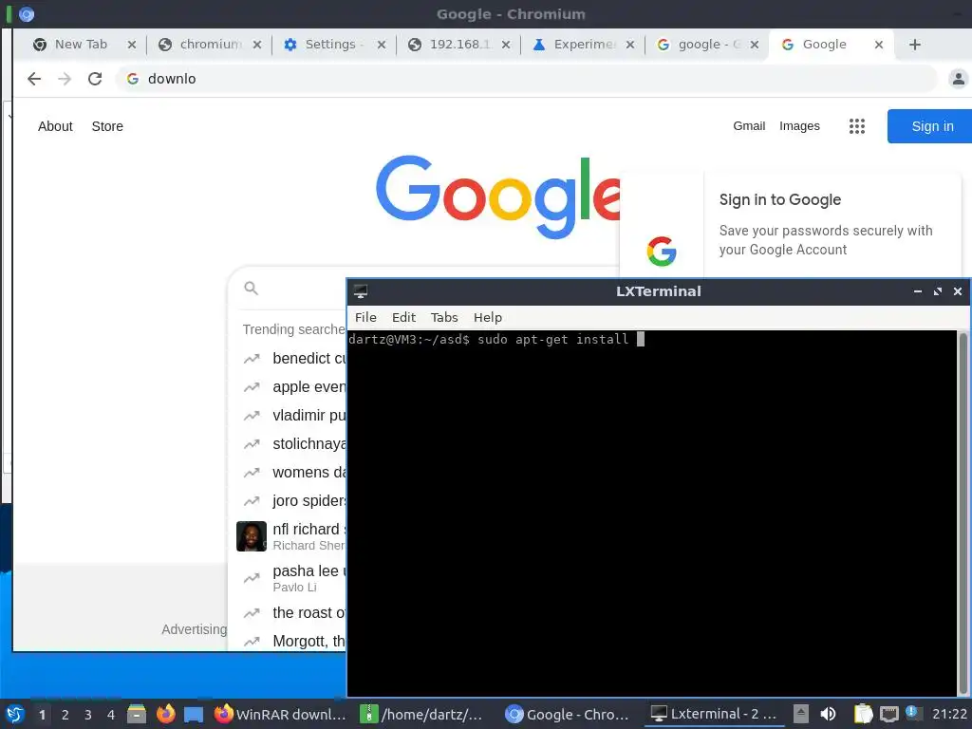Switch to the 192.168.1 tab
The image size is (972, 729).
[x=458, y=45]
